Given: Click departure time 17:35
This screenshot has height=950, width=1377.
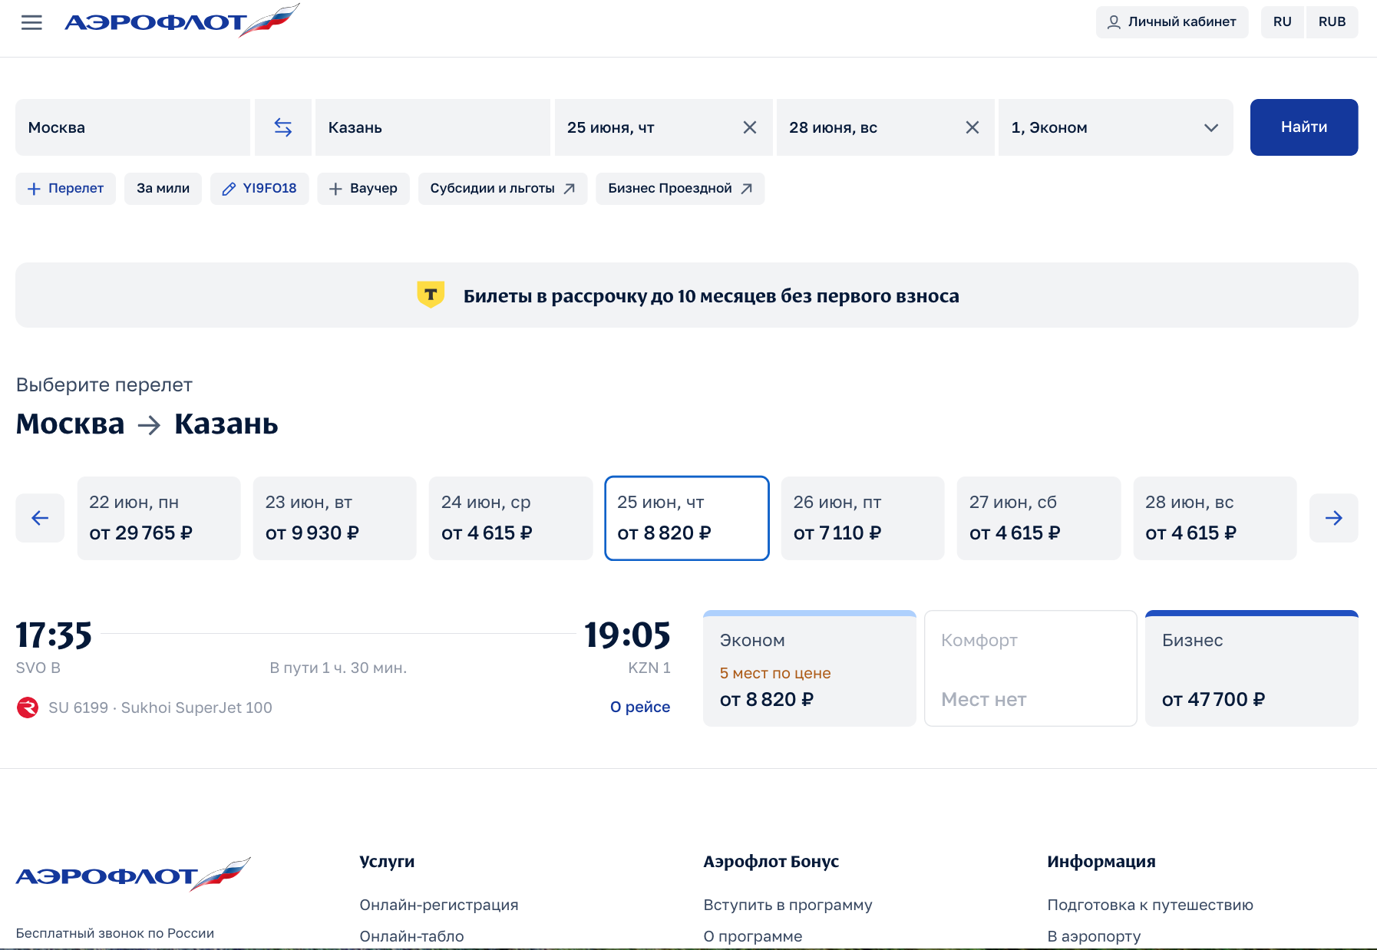Looking at the screenshot, I should 54,635.
